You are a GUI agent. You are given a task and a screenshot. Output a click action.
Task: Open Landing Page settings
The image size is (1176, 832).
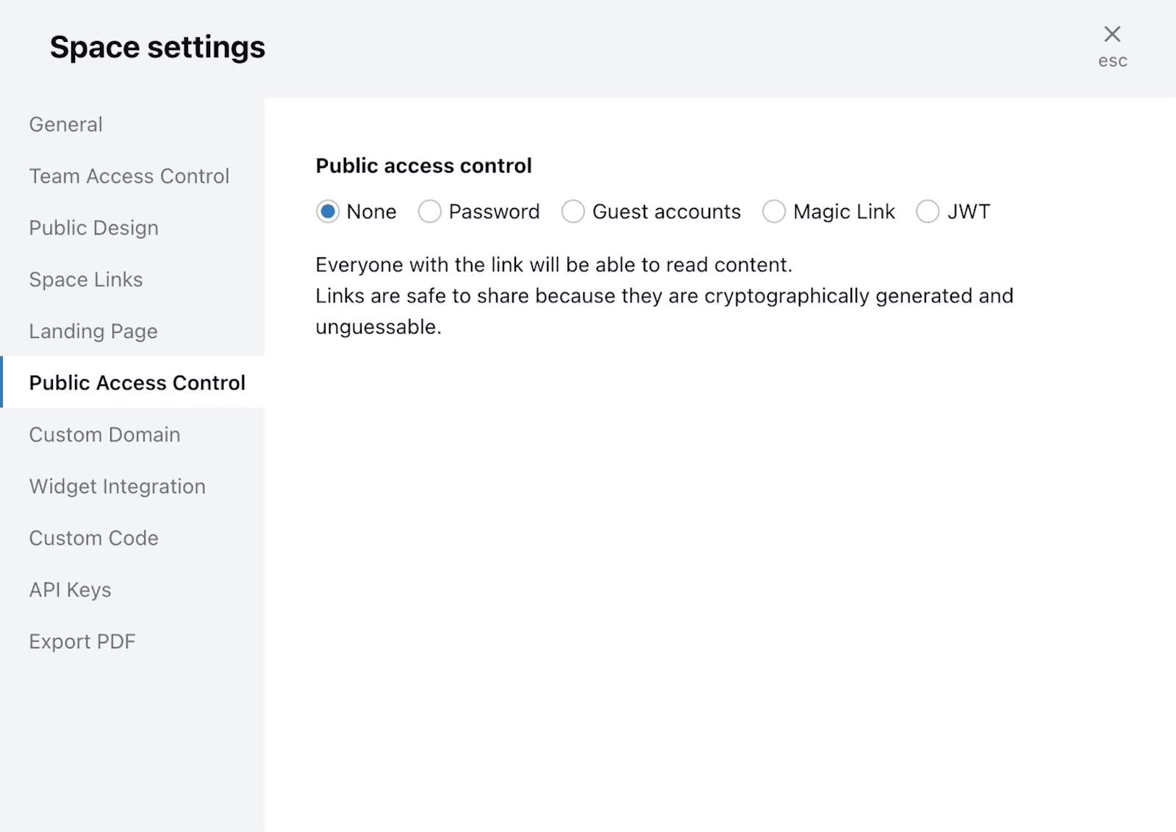[93, 331]
